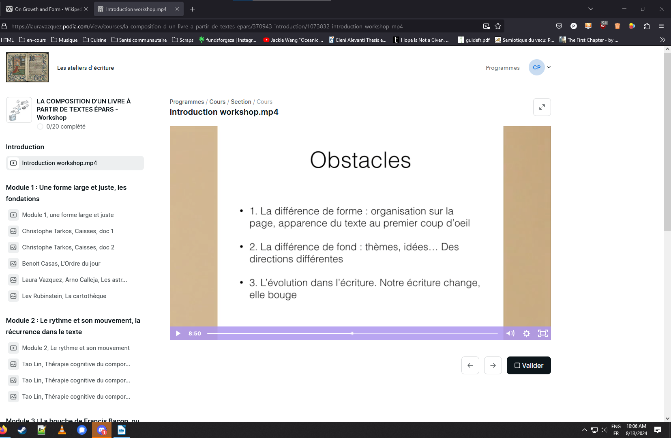Open Steam from the taskbar
671x438 pixels.
[22, 430]
